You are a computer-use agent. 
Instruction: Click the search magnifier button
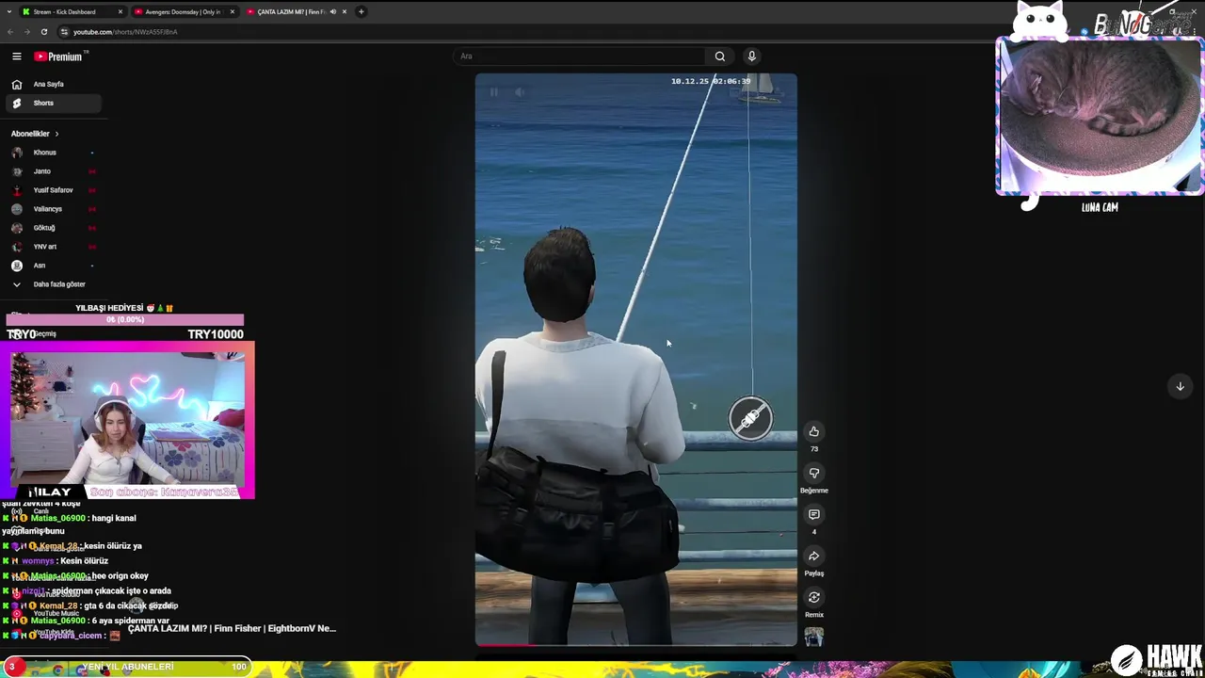[x=720, y=56]
